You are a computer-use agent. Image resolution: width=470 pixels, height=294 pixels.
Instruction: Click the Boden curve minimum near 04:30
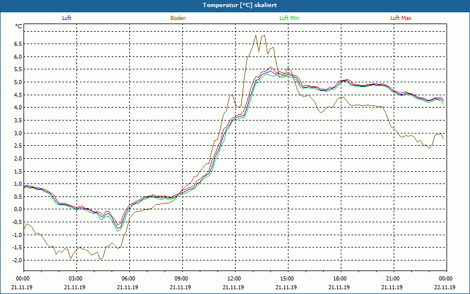[x=100, y=259]
